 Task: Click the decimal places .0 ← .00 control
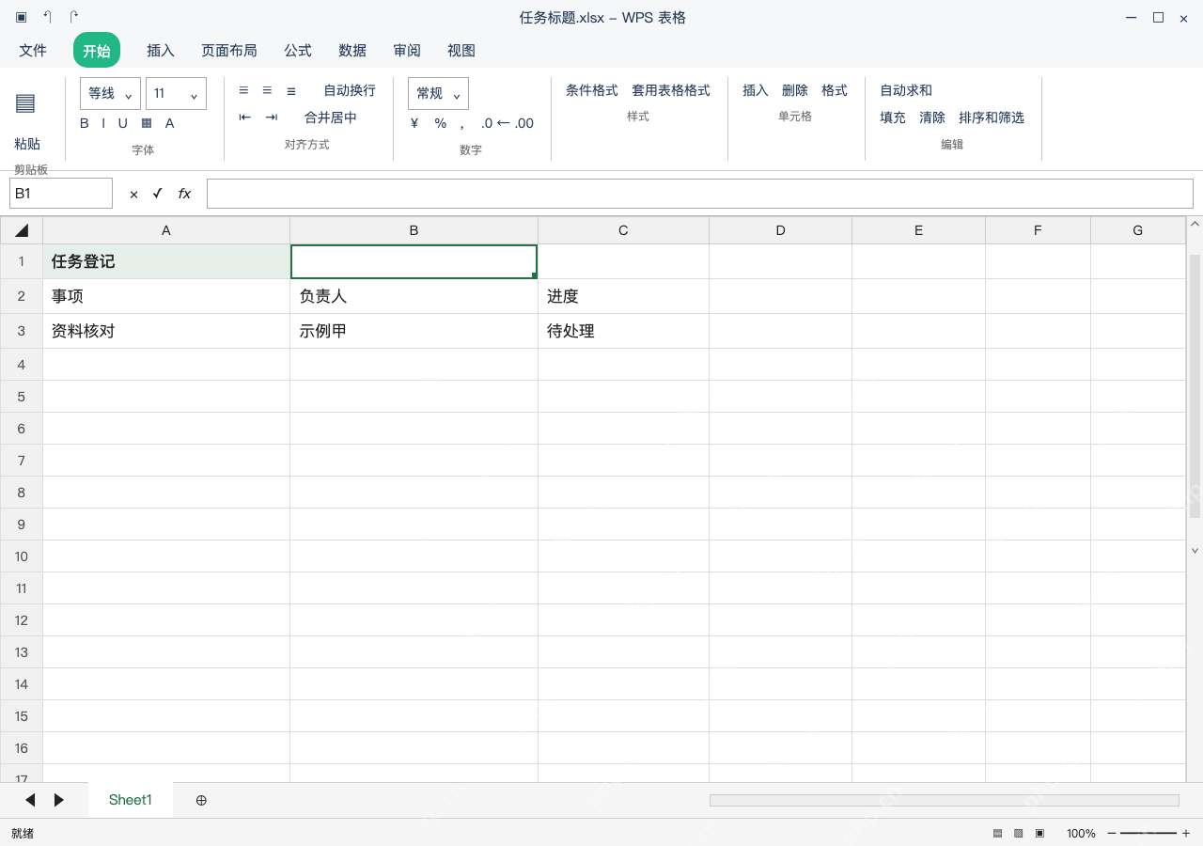pos(508,123)
